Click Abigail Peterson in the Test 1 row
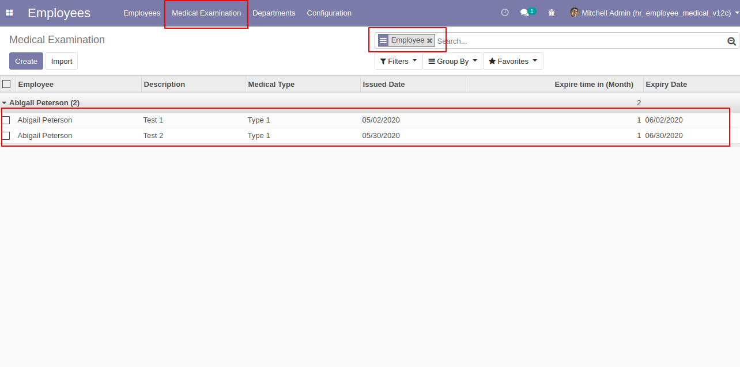This screenshot has width=740, height=367. coord(45,120)
